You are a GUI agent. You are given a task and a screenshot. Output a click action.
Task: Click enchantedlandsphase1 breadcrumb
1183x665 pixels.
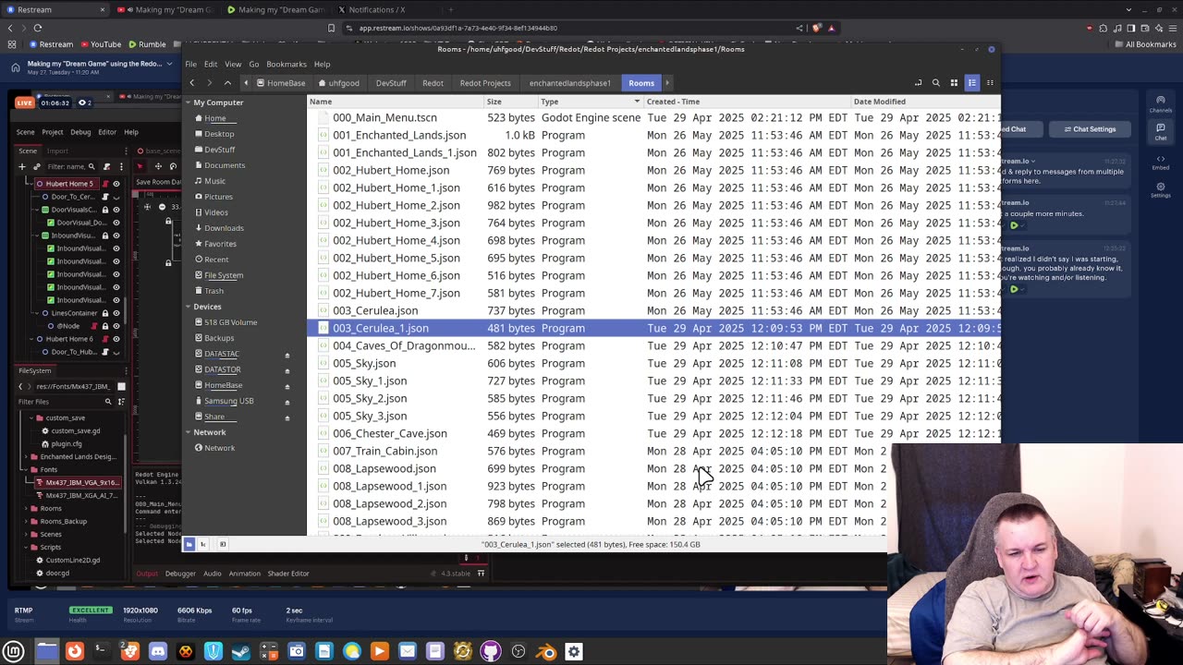pyautogui.click(x=570, y=83)
